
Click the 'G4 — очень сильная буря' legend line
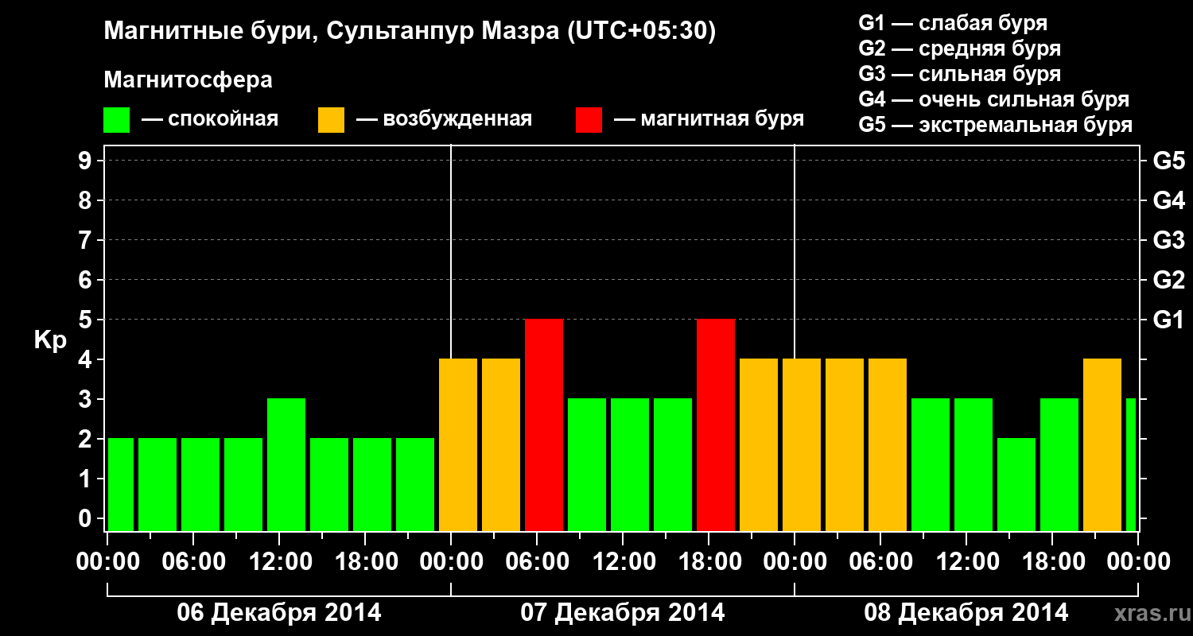coord(994,99)
